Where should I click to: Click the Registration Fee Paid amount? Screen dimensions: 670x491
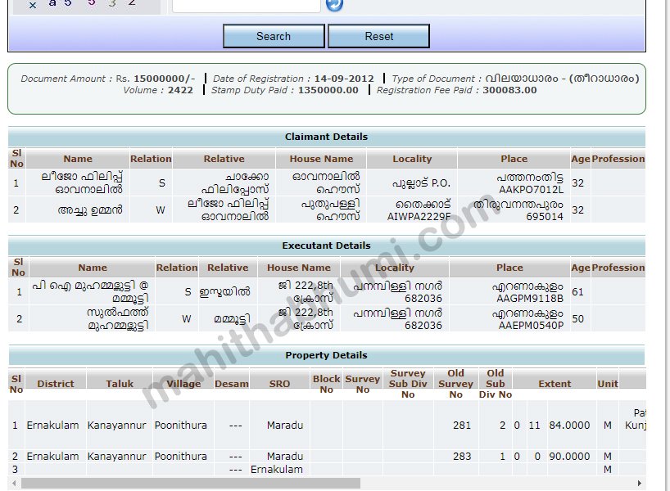pos(509,90)
